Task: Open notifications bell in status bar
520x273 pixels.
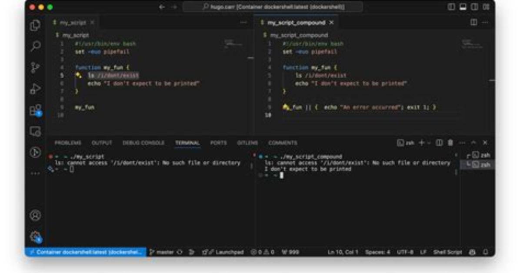Action: (x=486, y=252)
